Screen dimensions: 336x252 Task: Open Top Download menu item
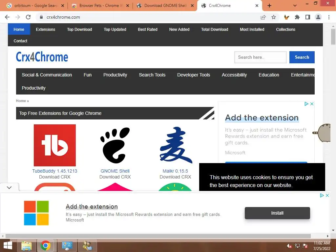point(79,29)
